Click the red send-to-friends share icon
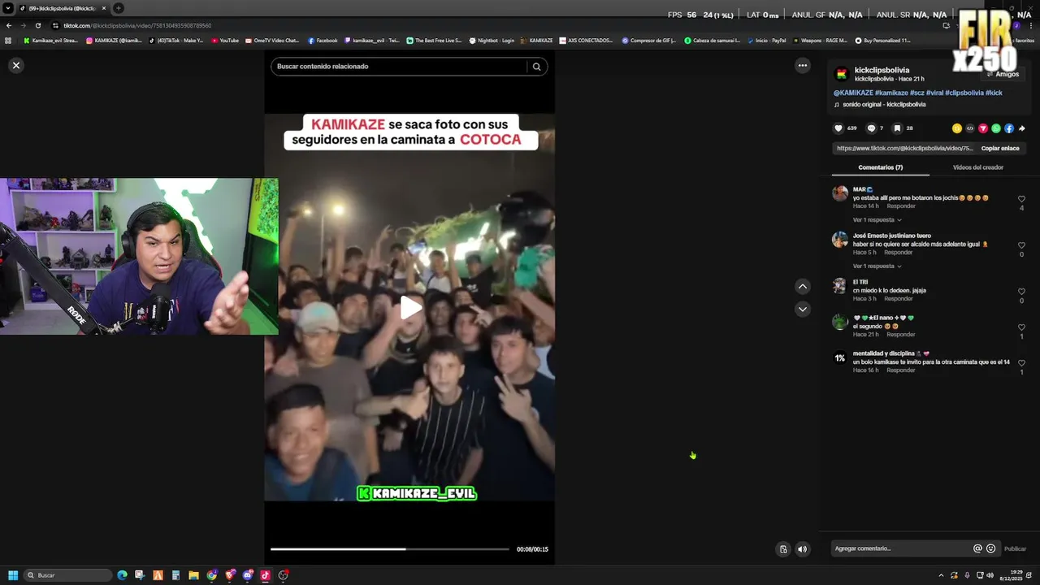Viewport: 1040px width, 585px height. click(982, 128)
